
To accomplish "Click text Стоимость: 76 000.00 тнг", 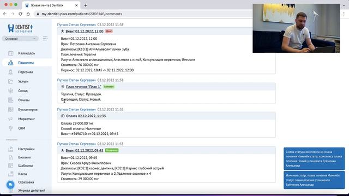I will 80,65.
